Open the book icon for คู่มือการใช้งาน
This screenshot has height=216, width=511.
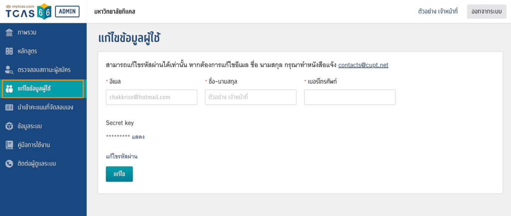(9, 145)
